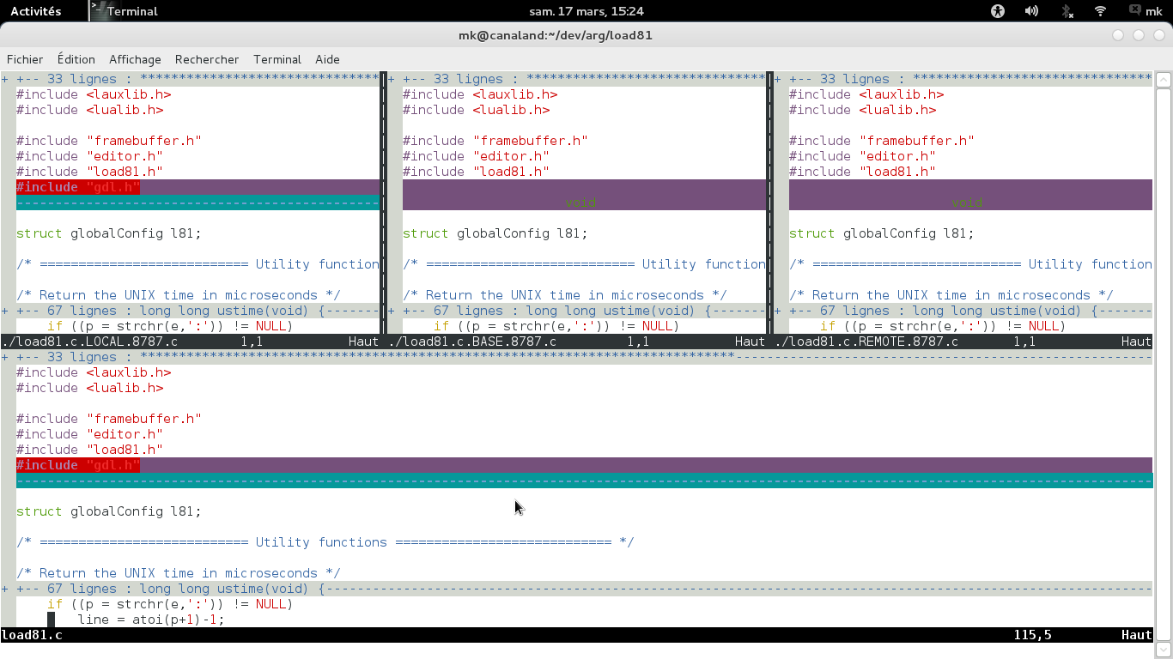
Task: Click the Terminal app icon in top bar
Action: click(99, 11)
